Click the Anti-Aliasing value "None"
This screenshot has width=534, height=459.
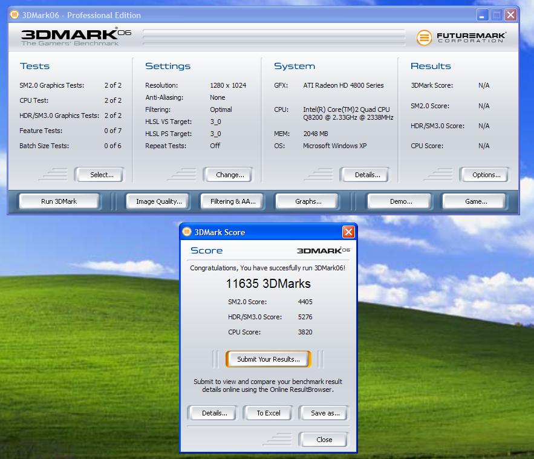pyautogui.click(x=217, y=97)
